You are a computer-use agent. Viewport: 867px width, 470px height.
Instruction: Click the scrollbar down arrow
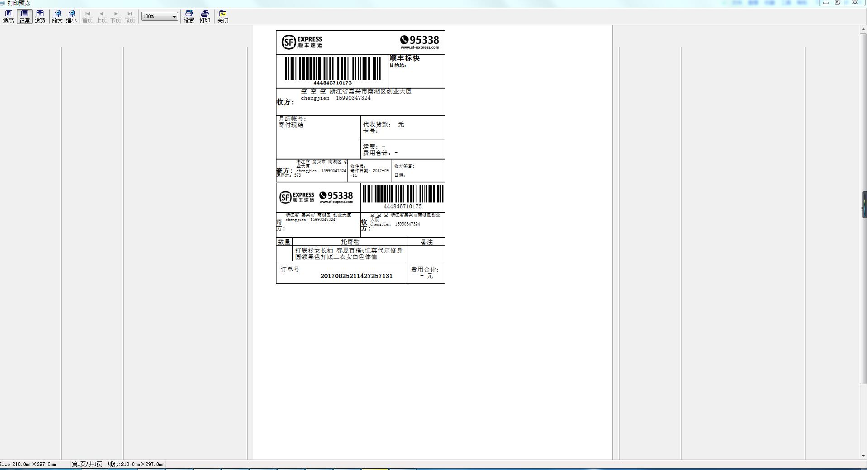pyautogui.click(x=864, y=456)
